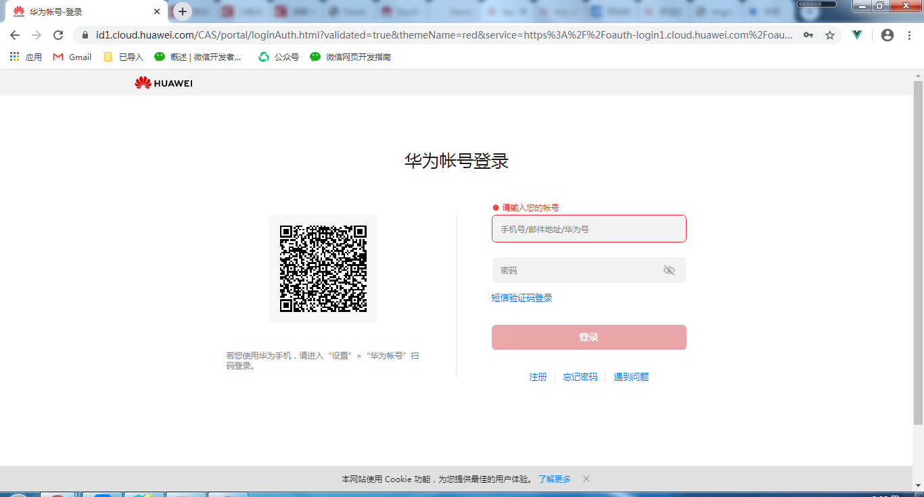Click the scrollbar up arrow
Viewport: 924px width, 497px height.
(x=918, y=74)
